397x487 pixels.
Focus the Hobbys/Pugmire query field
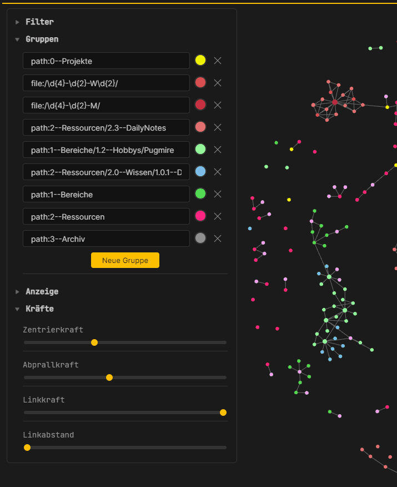[106, 150]
